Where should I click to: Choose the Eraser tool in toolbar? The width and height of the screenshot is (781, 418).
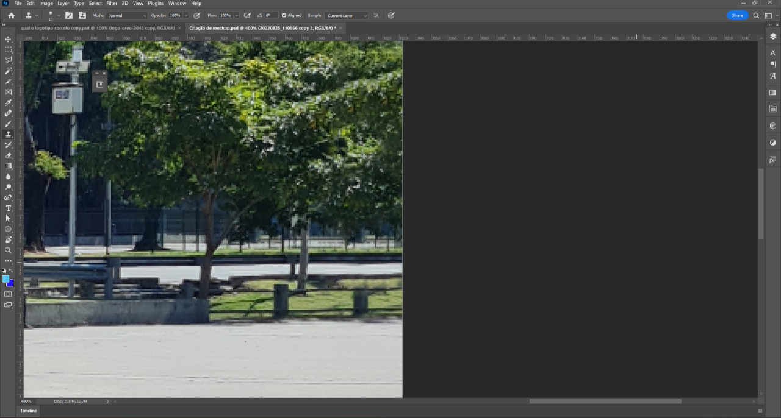[x=9, y=155]
